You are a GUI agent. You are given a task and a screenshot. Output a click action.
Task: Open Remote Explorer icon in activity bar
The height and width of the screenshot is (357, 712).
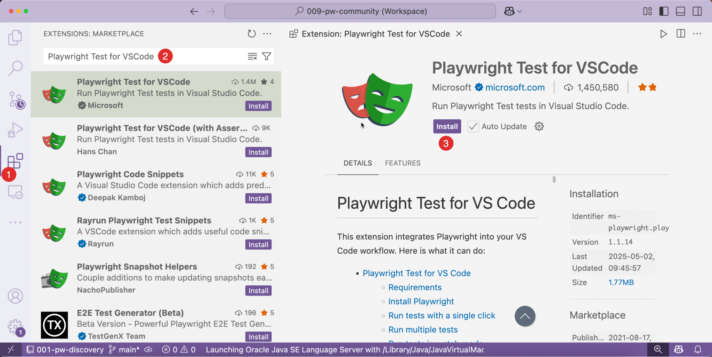(x=15, y=192)
